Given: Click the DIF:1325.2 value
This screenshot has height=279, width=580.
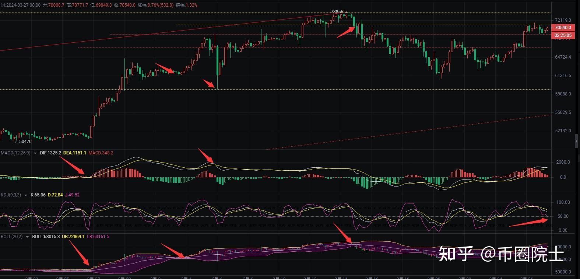Looking at the screenshot, I should pos(50,153).
